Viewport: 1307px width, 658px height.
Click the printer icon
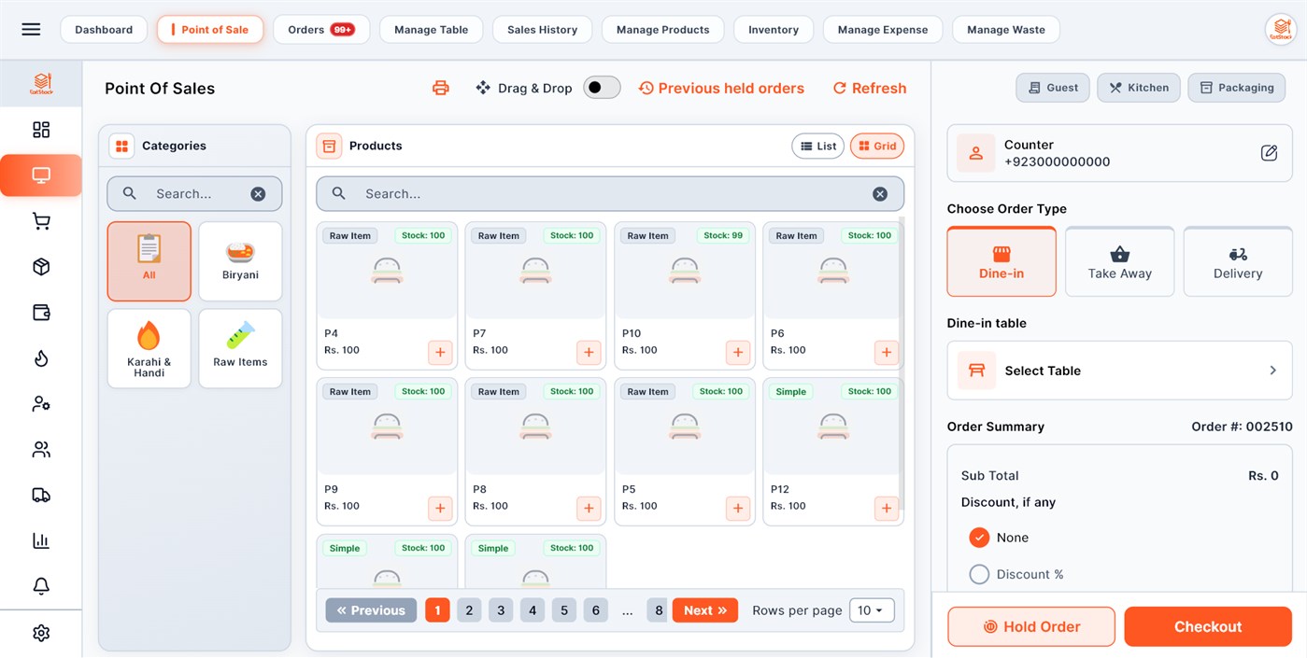441,88
